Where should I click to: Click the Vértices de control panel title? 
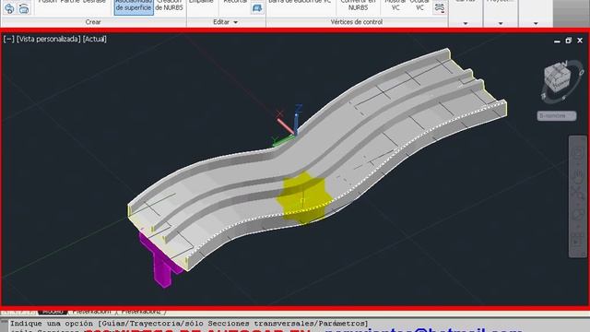coord(357,22)
